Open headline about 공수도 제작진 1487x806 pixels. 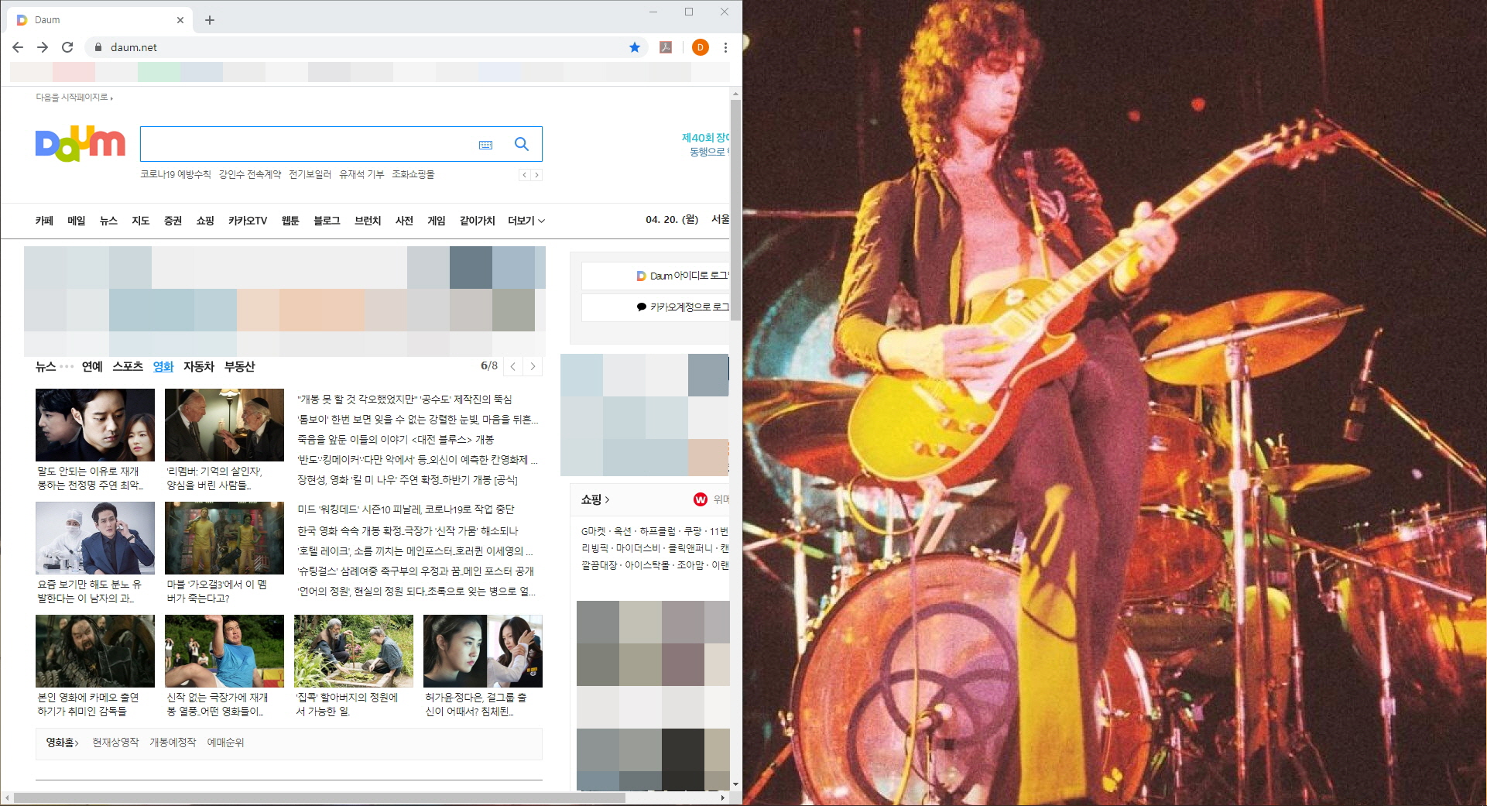pos(405,399)
